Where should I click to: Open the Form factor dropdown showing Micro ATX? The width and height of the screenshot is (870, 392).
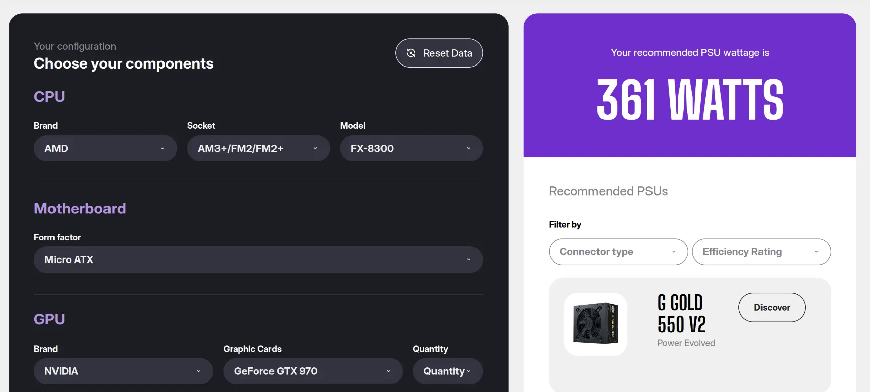(258, 259)
